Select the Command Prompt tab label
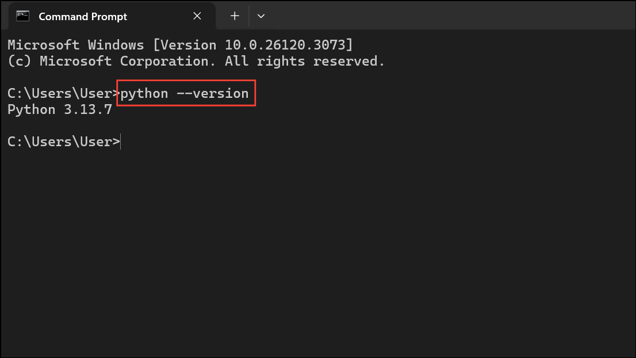The image size is (636, 358). 82,17
